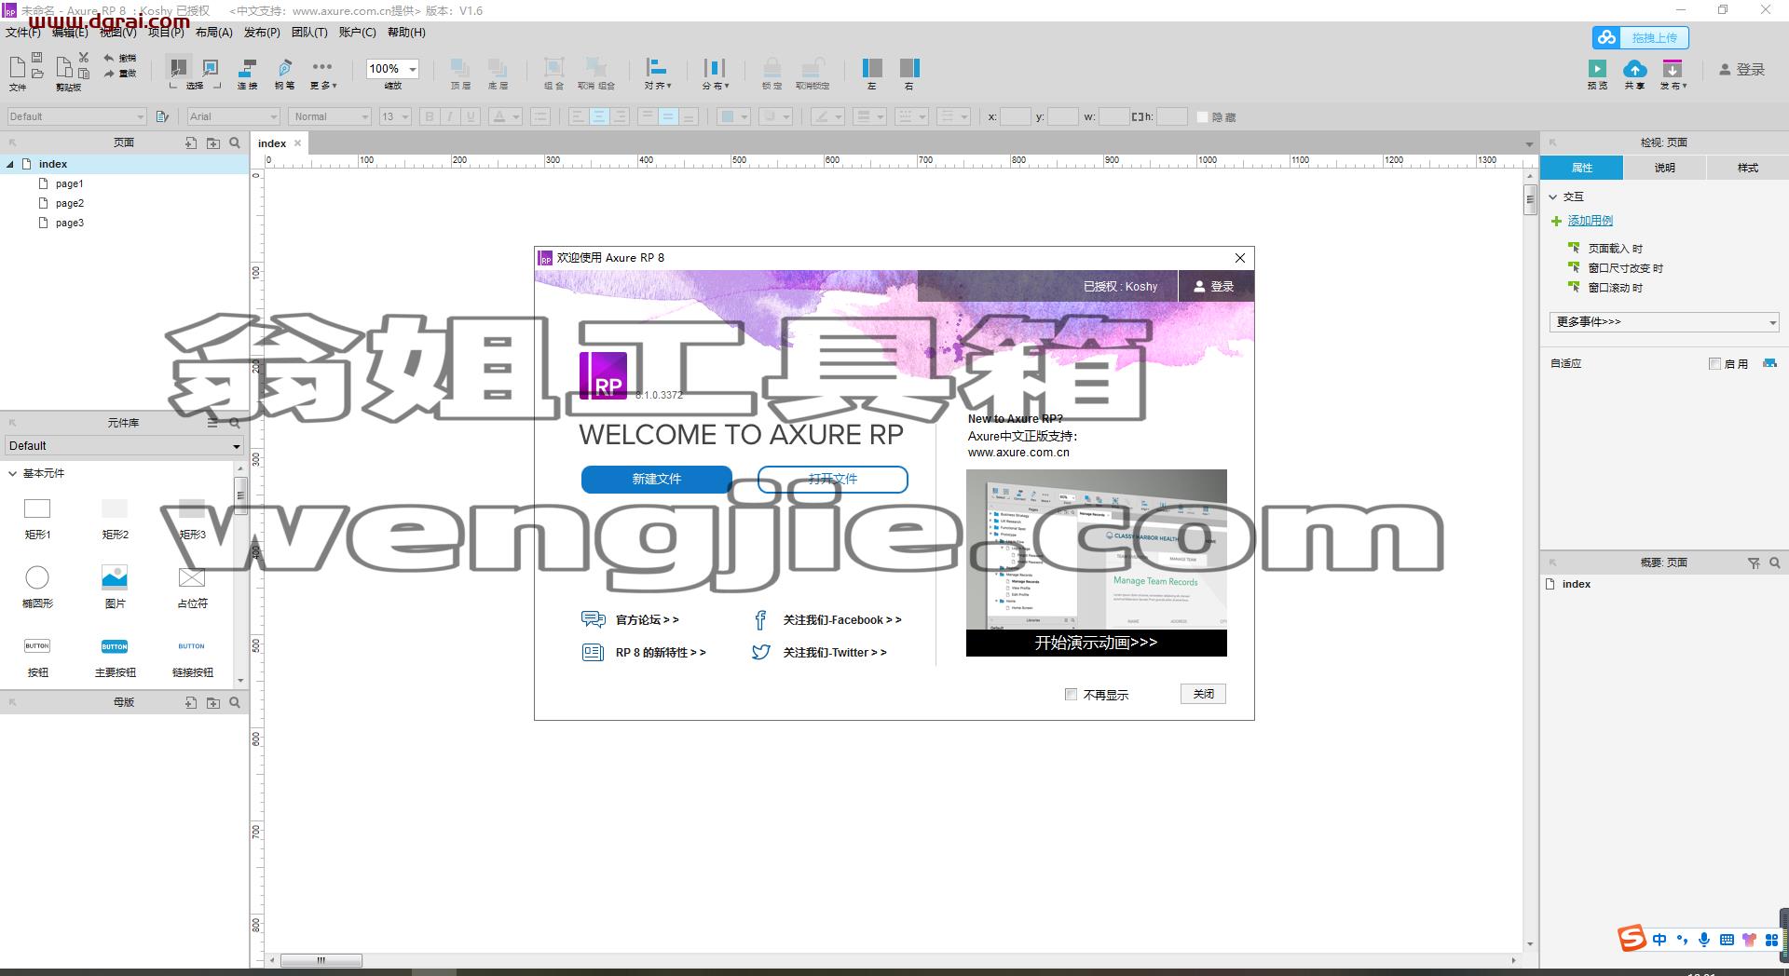Toggle the left panels (左) icon
This screenshot has width=1789, height=976.
click(872, 68)
